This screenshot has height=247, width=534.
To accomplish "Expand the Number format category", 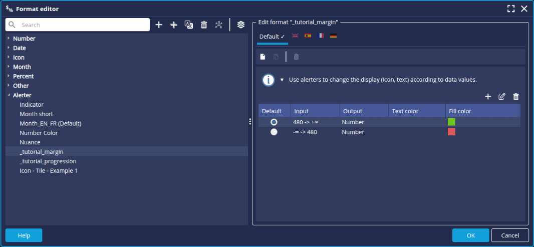I will 9,39.
